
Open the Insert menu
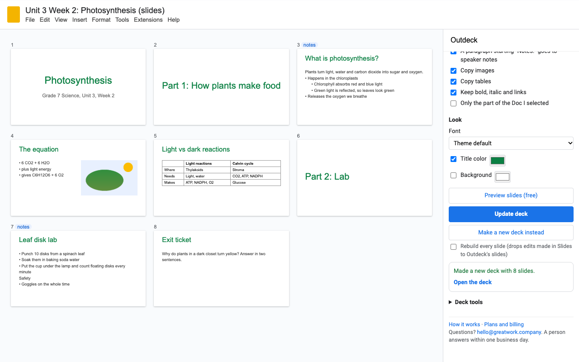tap(80, 20)
